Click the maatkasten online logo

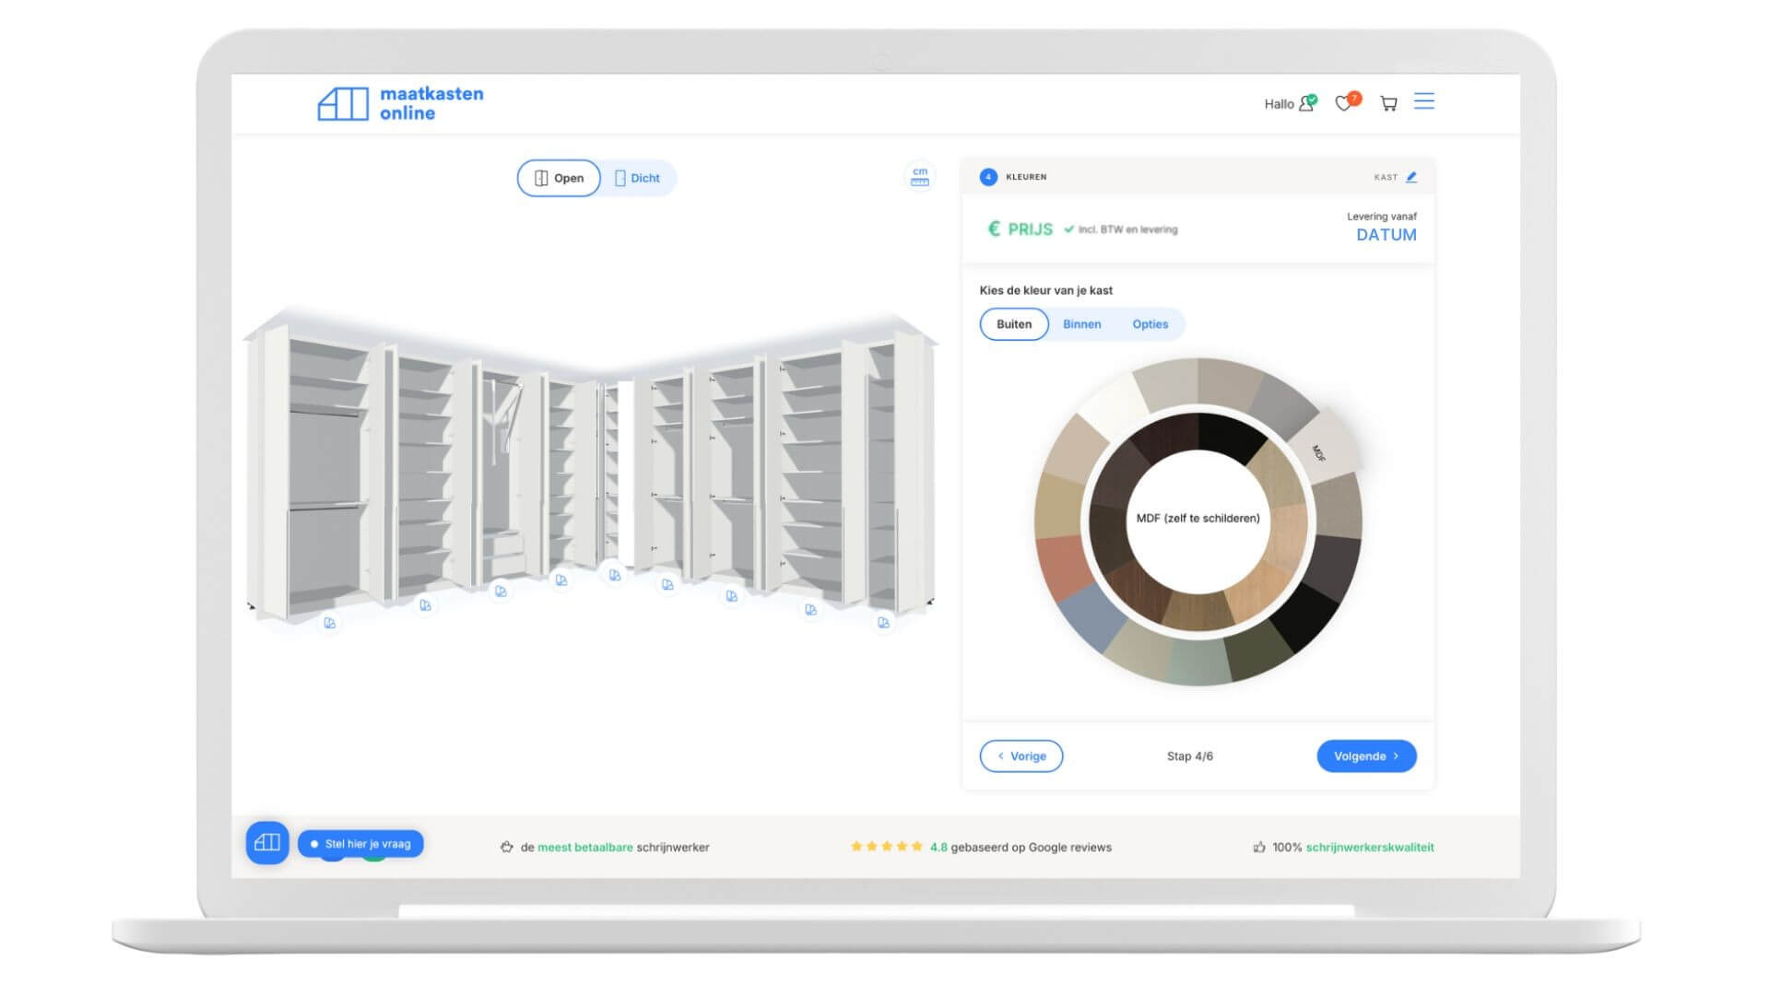coord(400,103)
